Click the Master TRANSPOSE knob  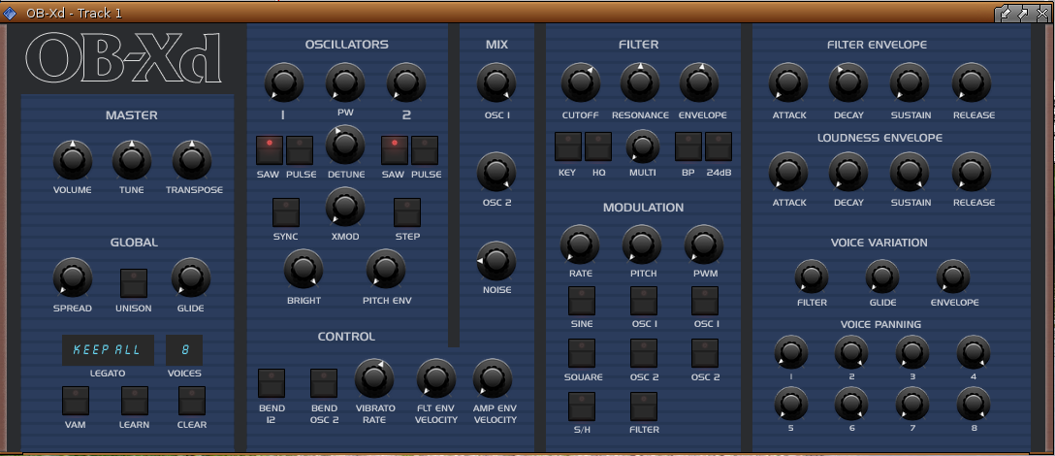pyautogui.click(x=192, y=160)
